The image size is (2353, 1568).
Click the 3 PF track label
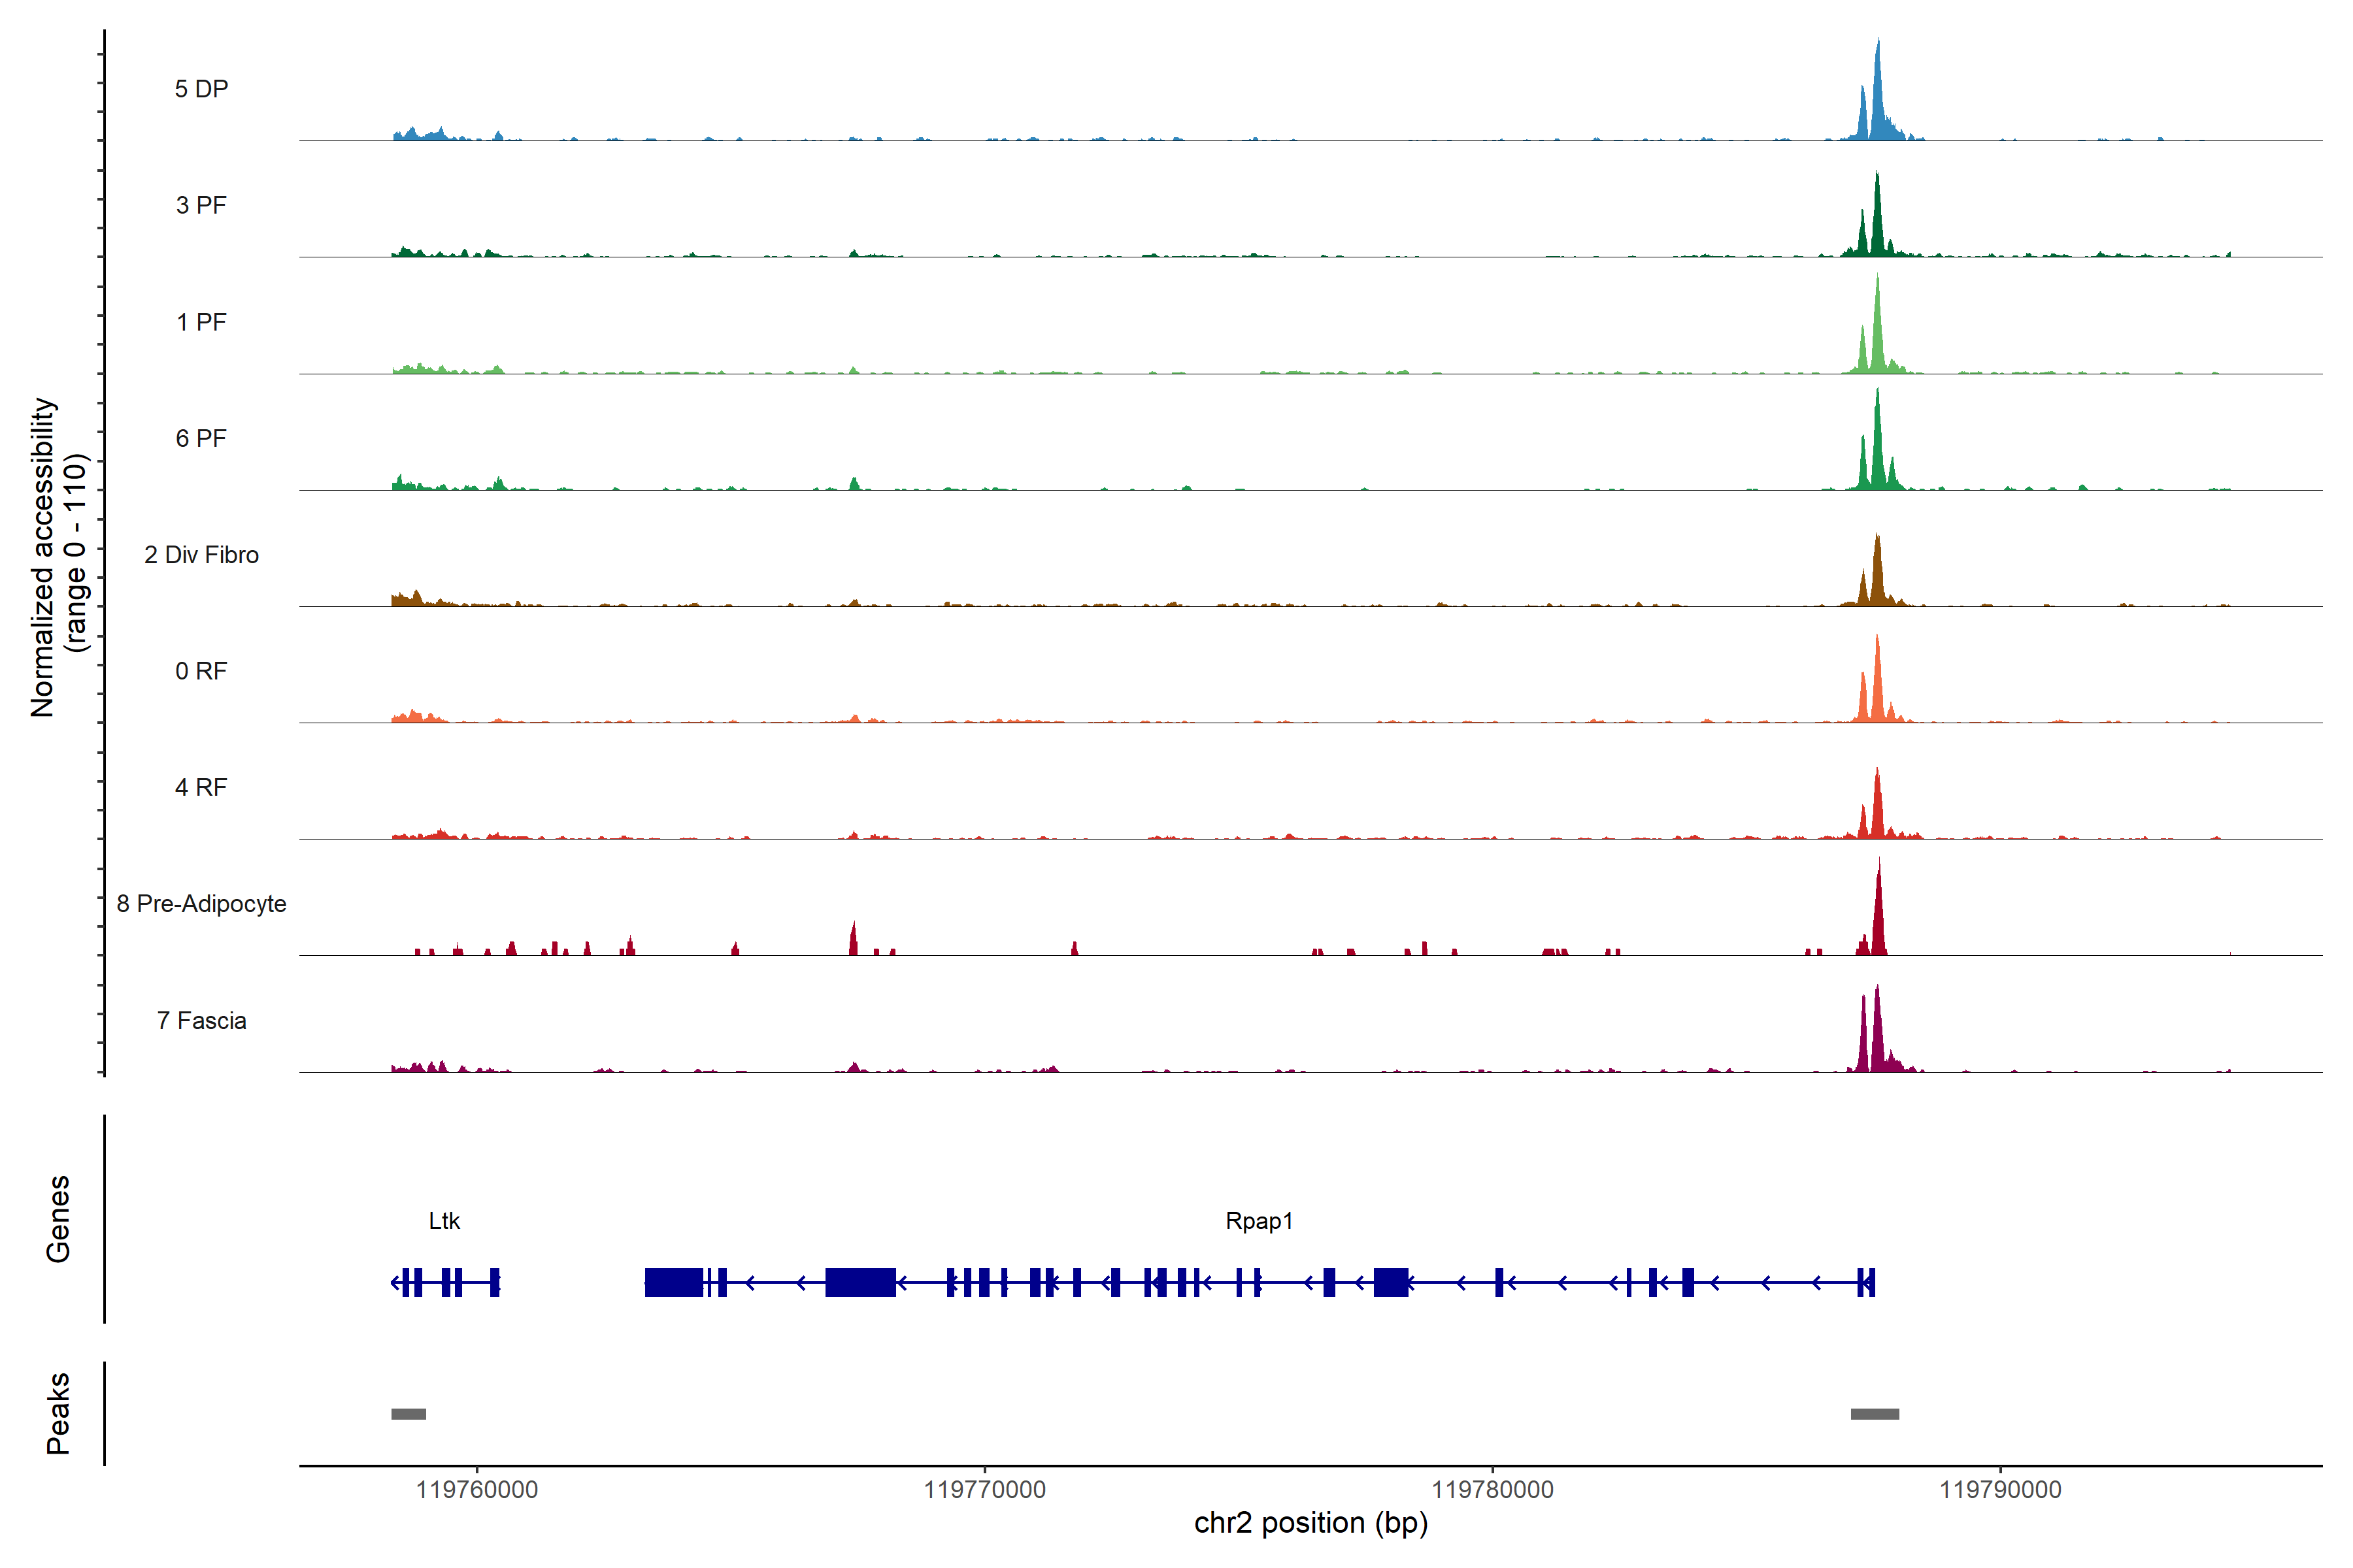tap(201, 205)
